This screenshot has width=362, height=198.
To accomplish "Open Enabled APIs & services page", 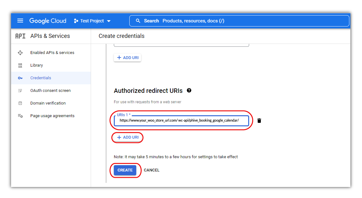I will [52, 52].
